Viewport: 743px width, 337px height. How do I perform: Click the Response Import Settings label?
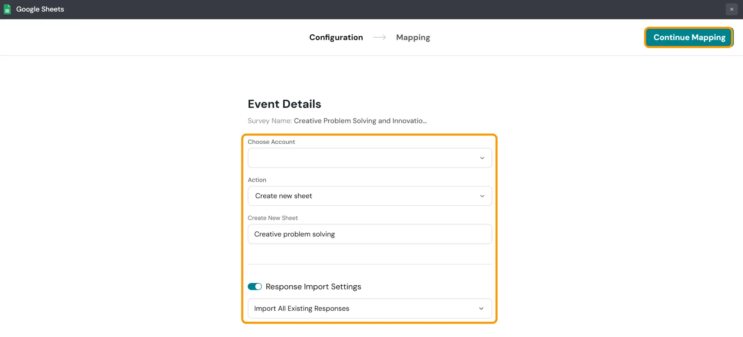pos(313,286)
